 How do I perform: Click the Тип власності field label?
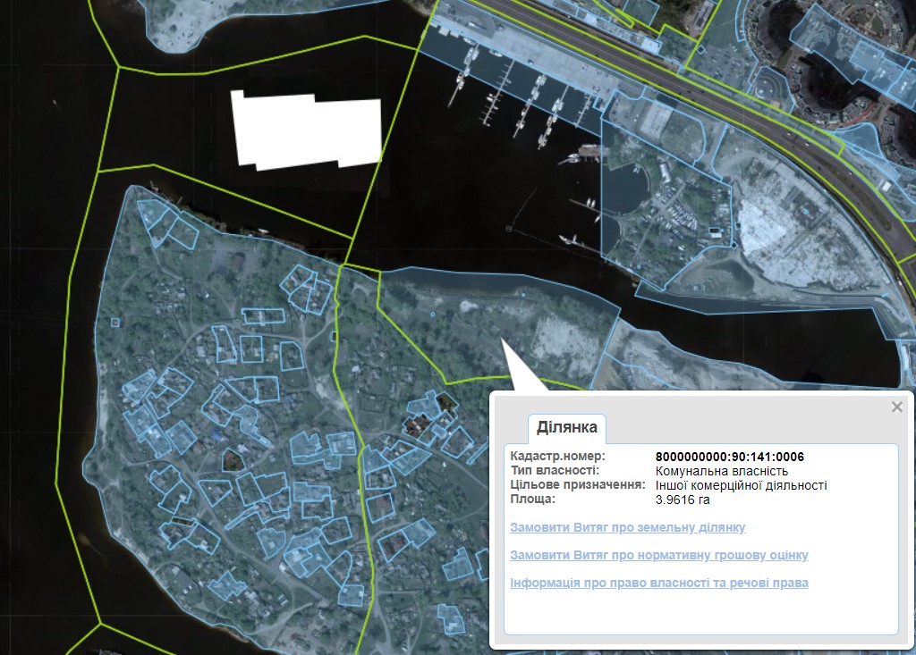(555, 472)
